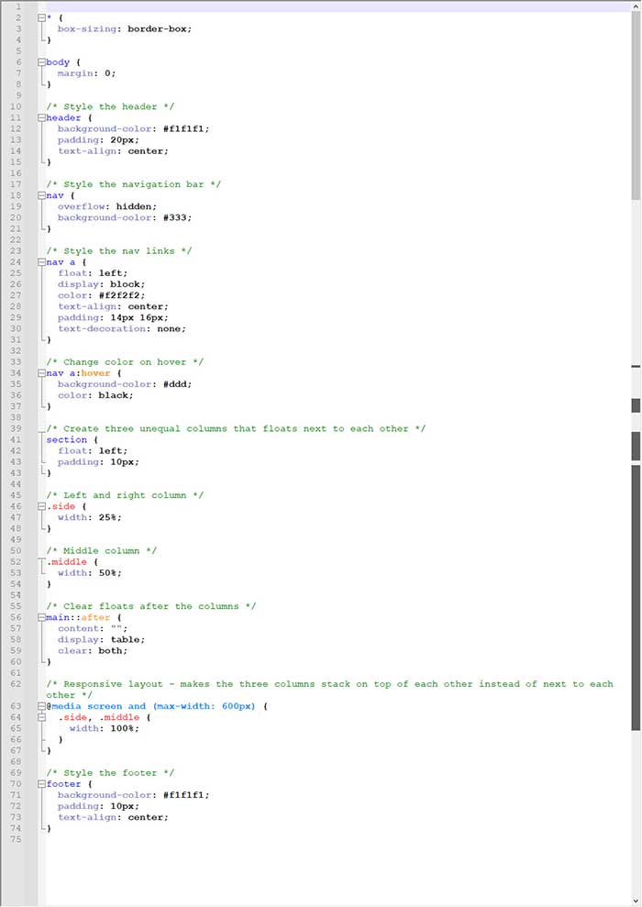
Task: Collapse the header rule fold marker
Action: (41, 118)
